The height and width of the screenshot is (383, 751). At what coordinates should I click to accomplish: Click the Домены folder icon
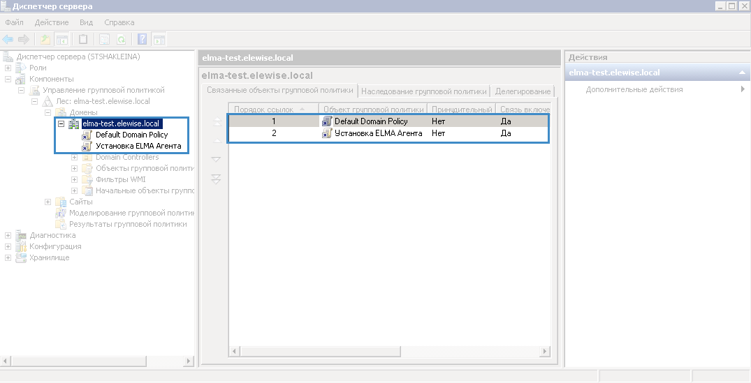coord(61,112)
